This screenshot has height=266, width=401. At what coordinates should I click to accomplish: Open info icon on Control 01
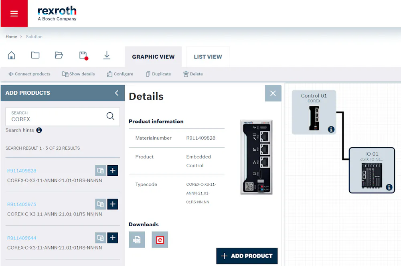tap(331, 130)
